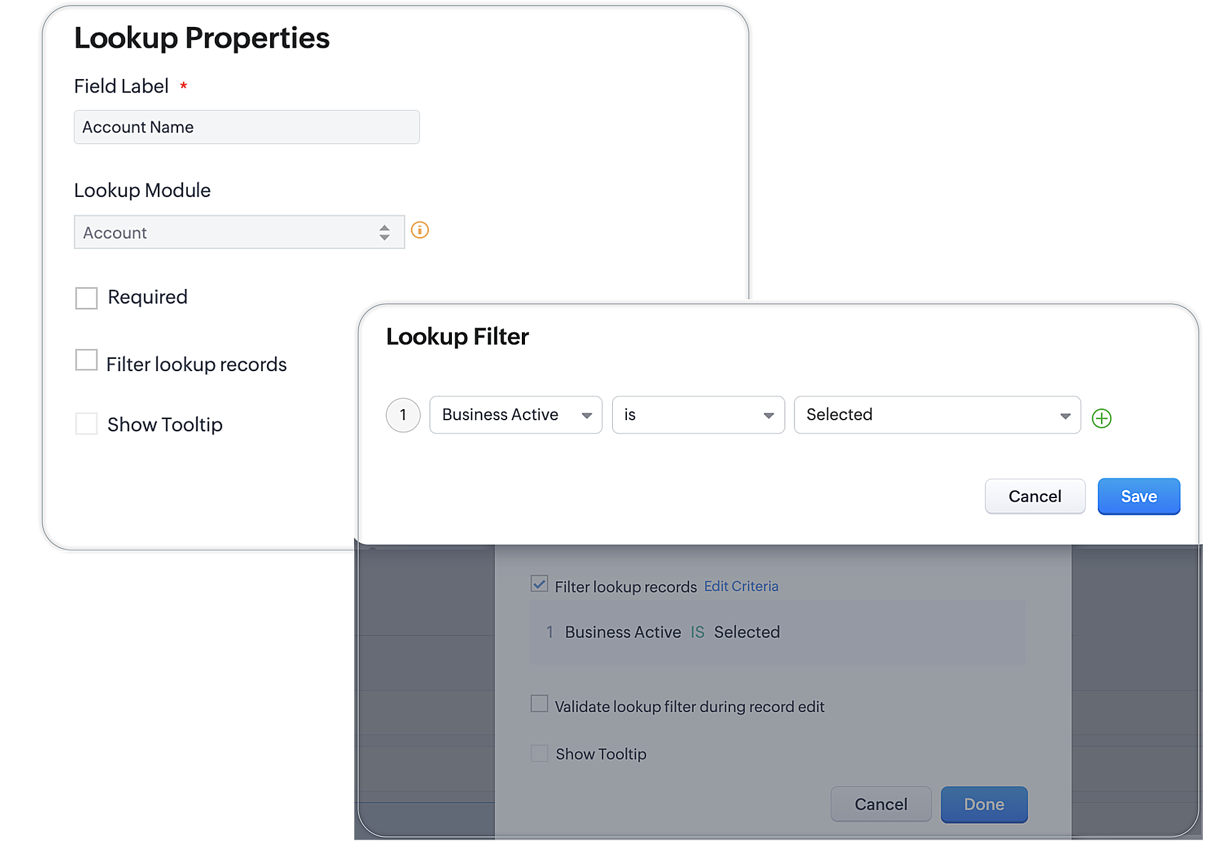Open the 'is' operator dropdown
Image resolution: width=1228 pixels, height=860 pixels.
click(x=698, y=415)
